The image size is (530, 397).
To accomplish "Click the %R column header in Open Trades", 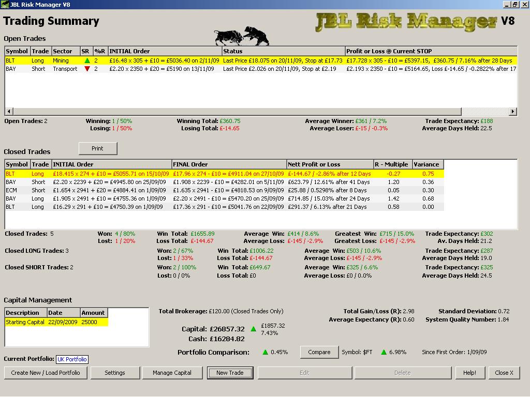I will click(100, 51).
